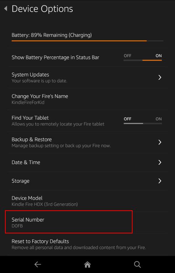This screenshot has width=175, height=273.
Task: Expand Date & Time chevron
Action: (160, 163)
